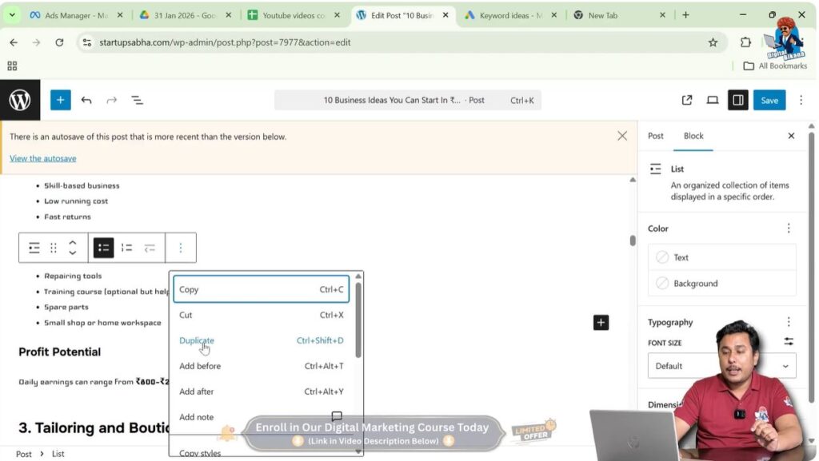Follow the View the autosave link
This screenshot has width=819, height=461.
tap(43, 158)
